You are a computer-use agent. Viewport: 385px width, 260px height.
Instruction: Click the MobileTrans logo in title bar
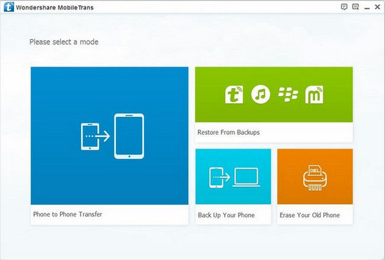pyautogui.click(x=9, y=7)
